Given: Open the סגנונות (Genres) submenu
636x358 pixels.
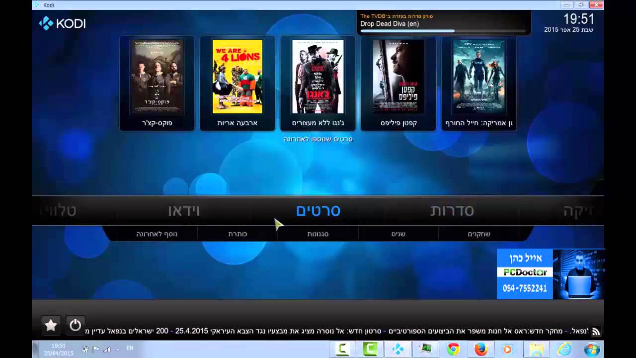Looking at the screenshot, I should point(318,234).
